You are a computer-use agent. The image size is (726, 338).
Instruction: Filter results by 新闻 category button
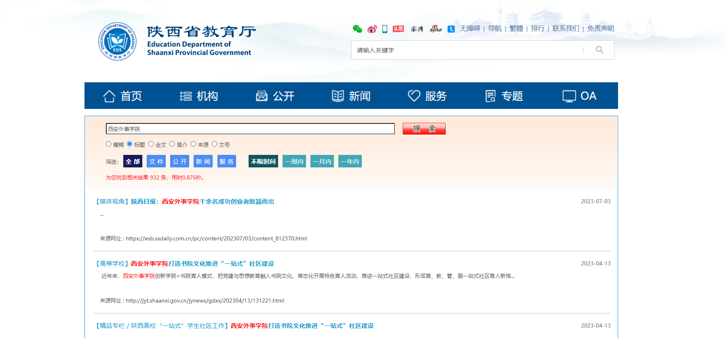pyautogui.click(x=203, y=161)
